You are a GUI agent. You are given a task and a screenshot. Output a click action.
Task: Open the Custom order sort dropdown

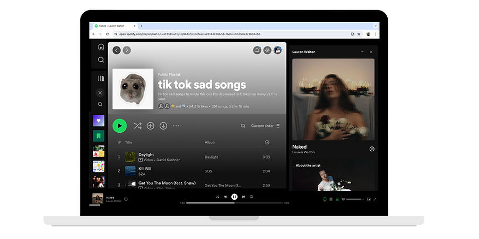[265, 126]
